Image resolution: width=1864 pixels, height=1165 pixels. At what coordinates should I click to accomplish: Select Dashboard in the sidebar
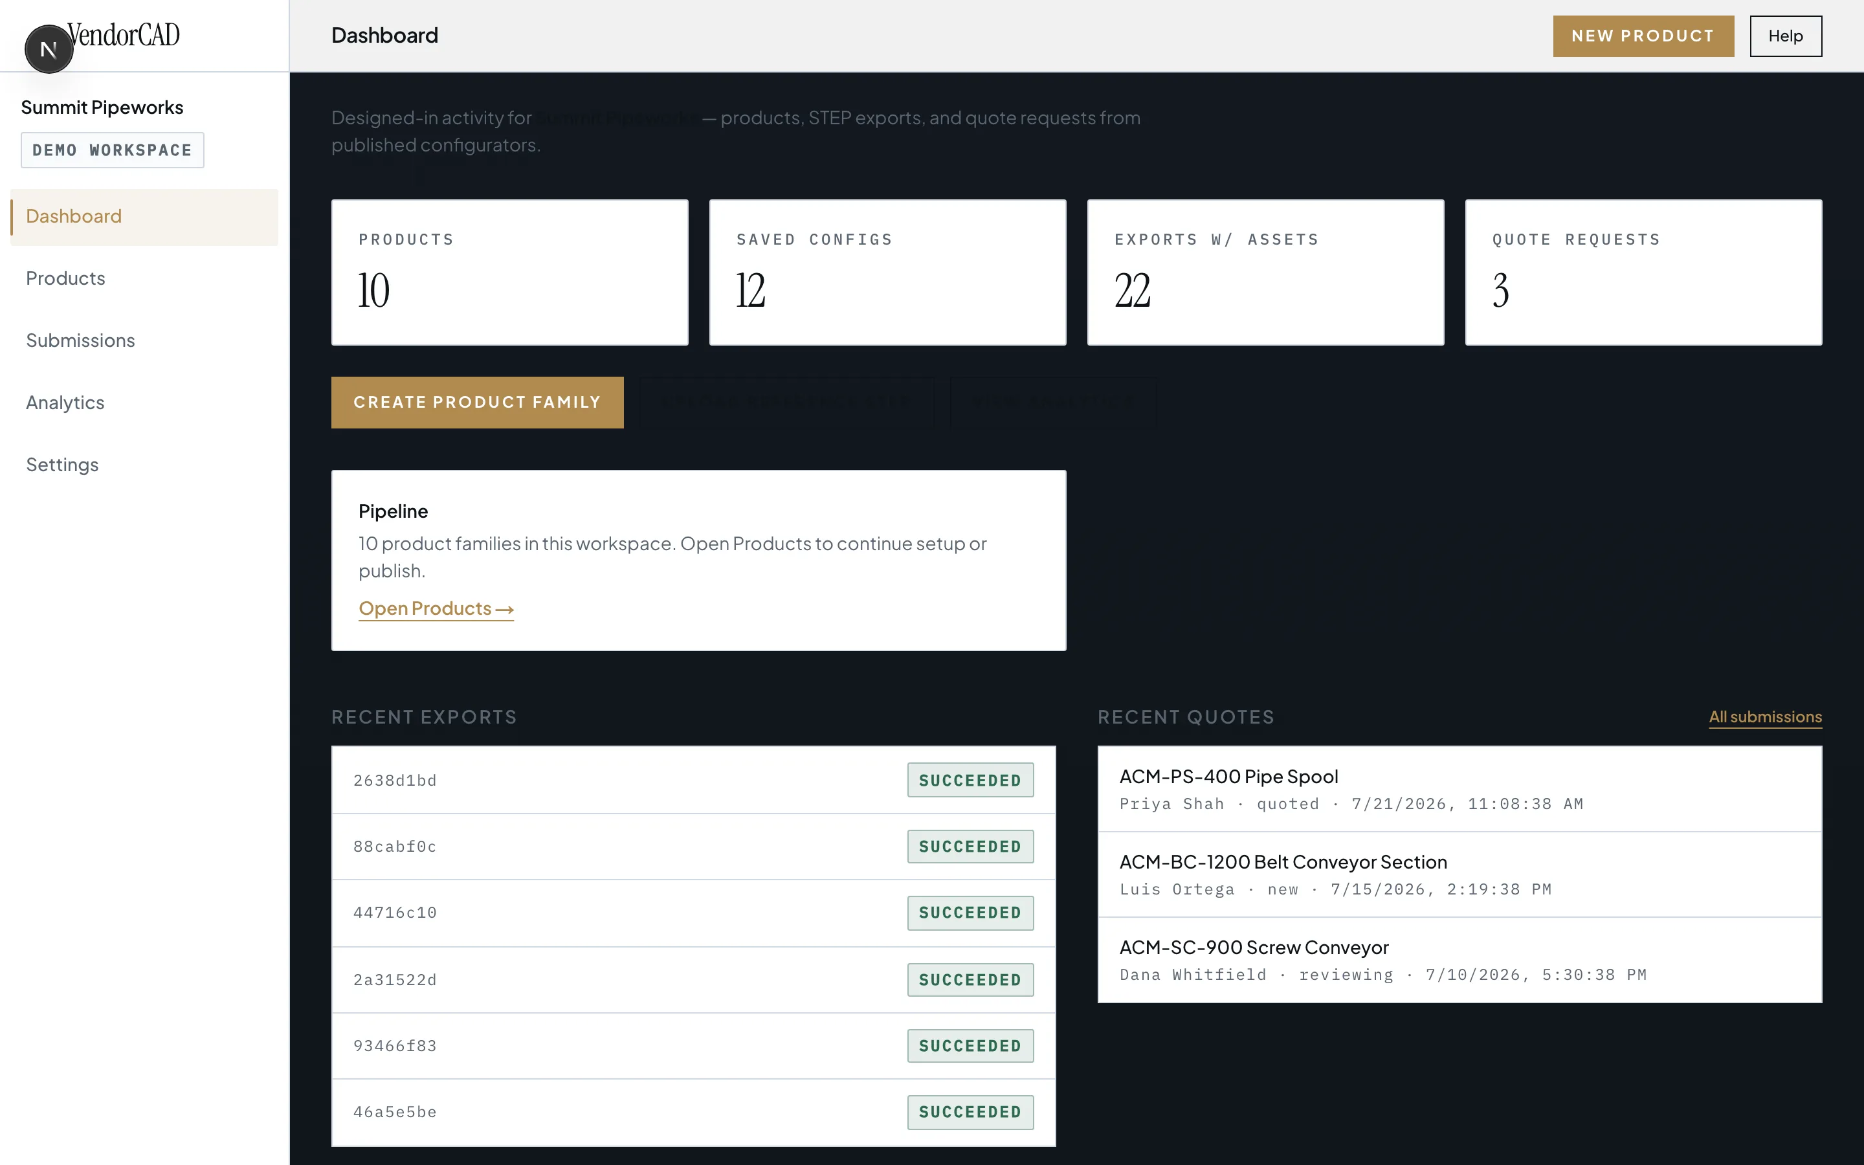144,217
